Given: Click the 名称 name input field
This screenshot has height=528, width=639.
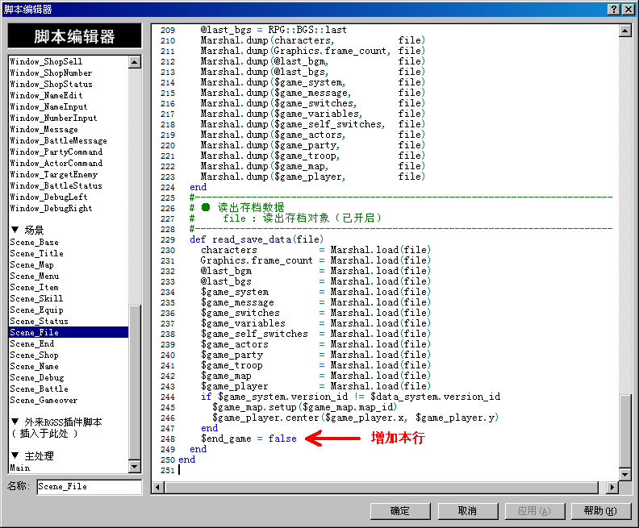Looking at the screenshot, I should [x=90, y=486].
